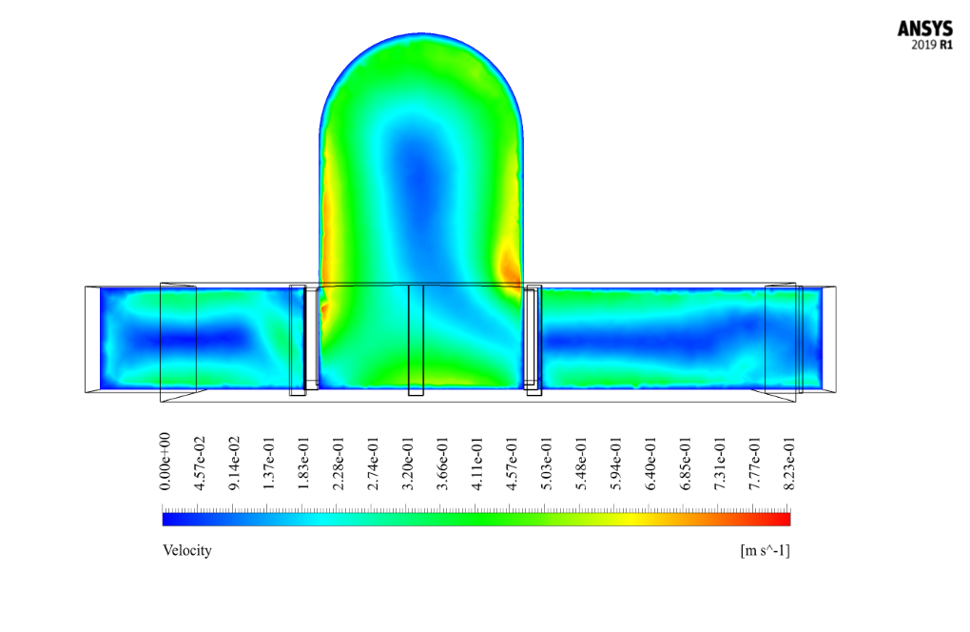The width and height of the screenshot is (970, 632).
Task: Click the 2019 R1 version text
Action: point(931,45)
